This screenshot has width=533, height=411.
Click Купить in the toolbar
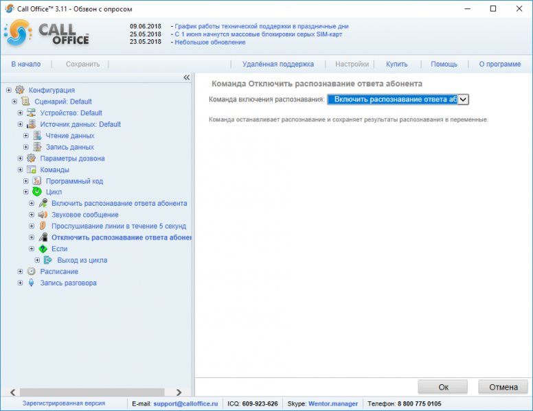[x=397, y=64]
